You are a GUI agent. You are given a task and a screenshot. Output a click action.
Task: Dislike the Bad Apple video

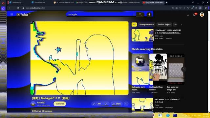tap(106, 104)
